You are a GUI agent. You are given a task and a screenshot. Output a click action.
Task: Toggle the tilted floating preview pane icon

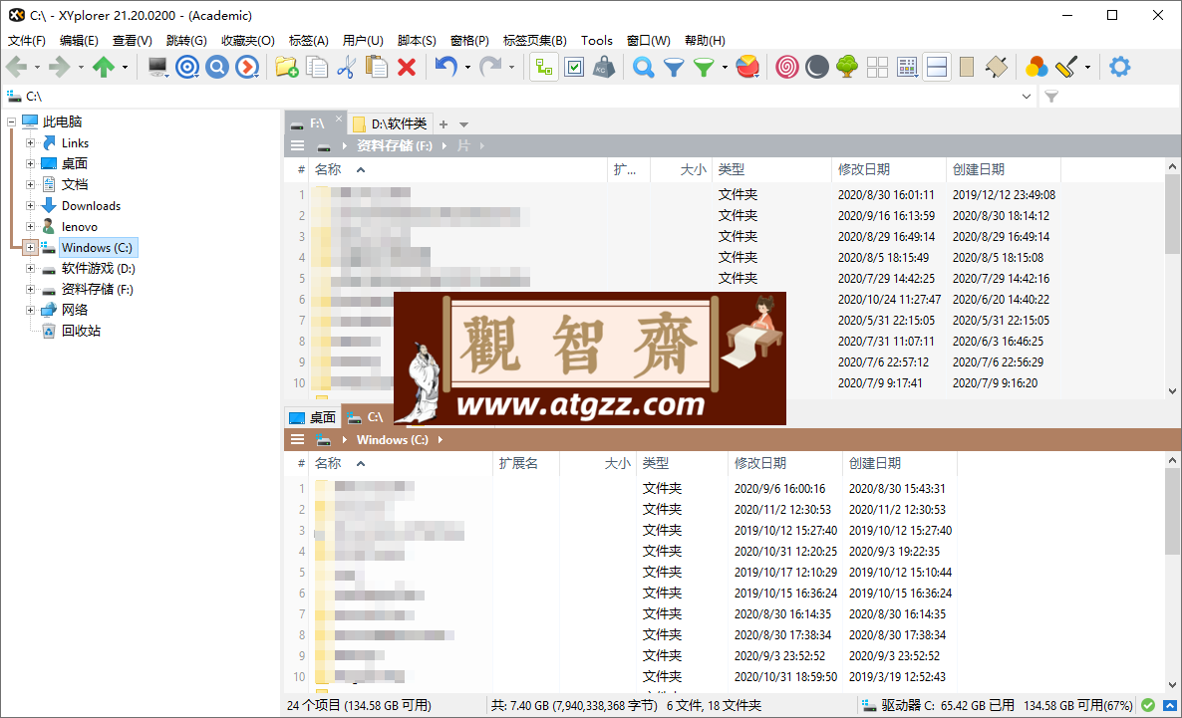[x=997, y=67]
